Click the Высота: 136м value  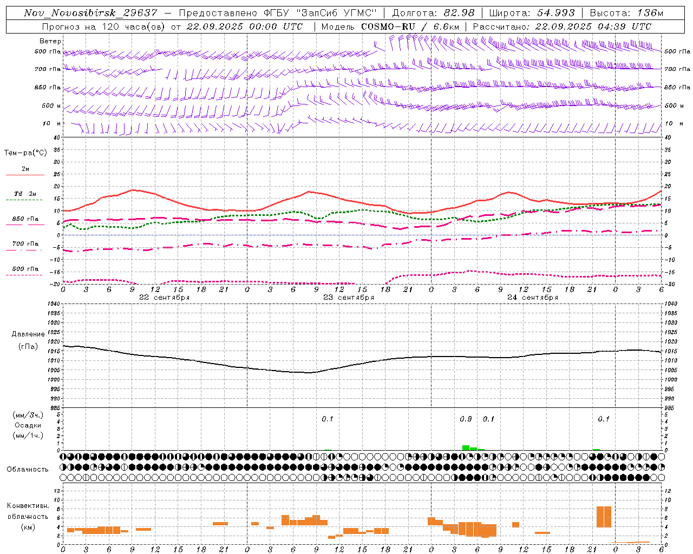point(626,13)
